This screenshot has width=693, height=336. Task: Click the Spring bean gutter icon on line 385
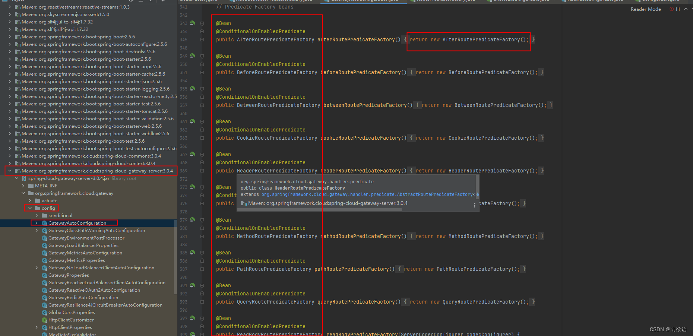(x=193, y=253)
